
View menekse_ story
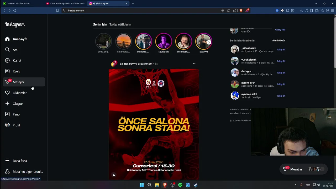click(143, 41)
